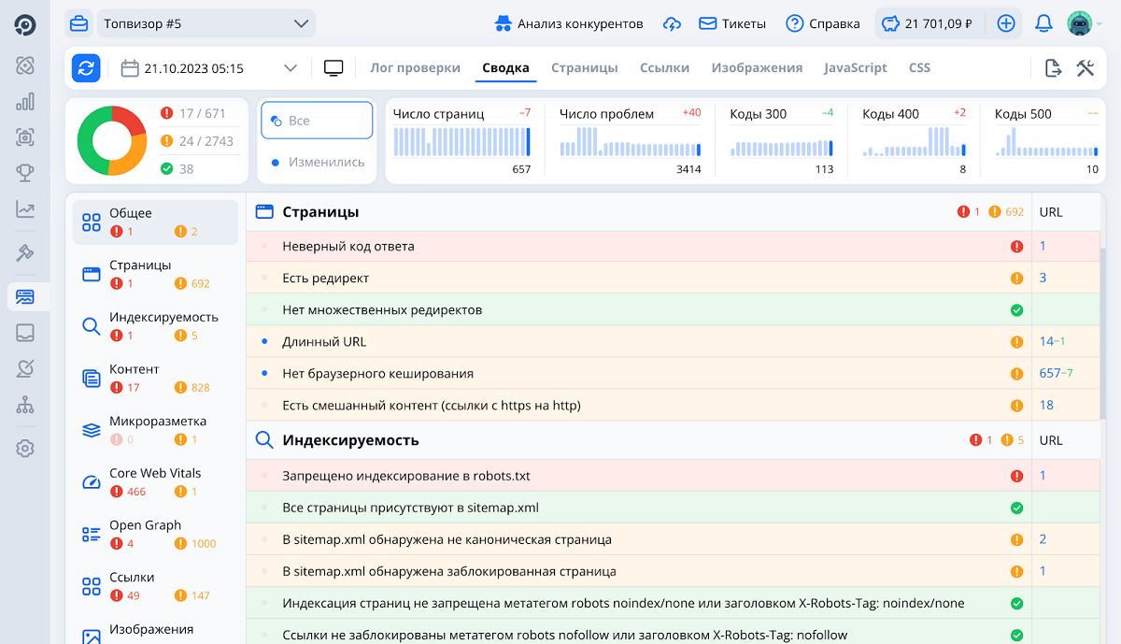Open the tools wrench icon
This screenshot has height=644, width=1121.
1085,68
